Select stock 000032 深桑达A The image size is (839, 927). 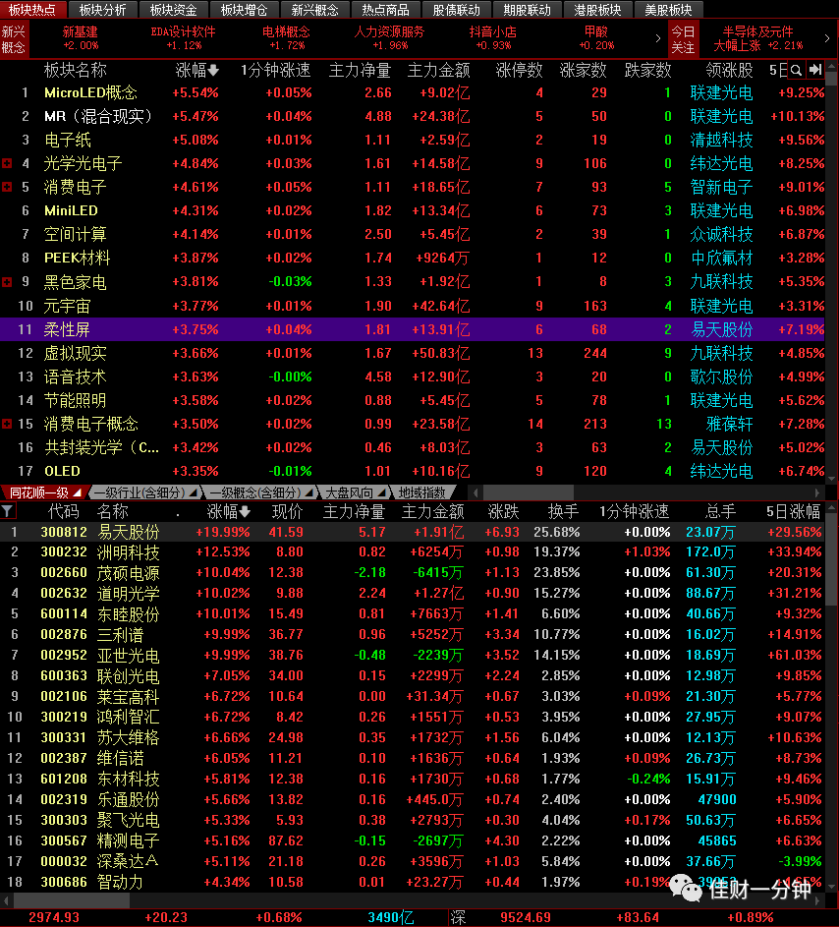413,861
